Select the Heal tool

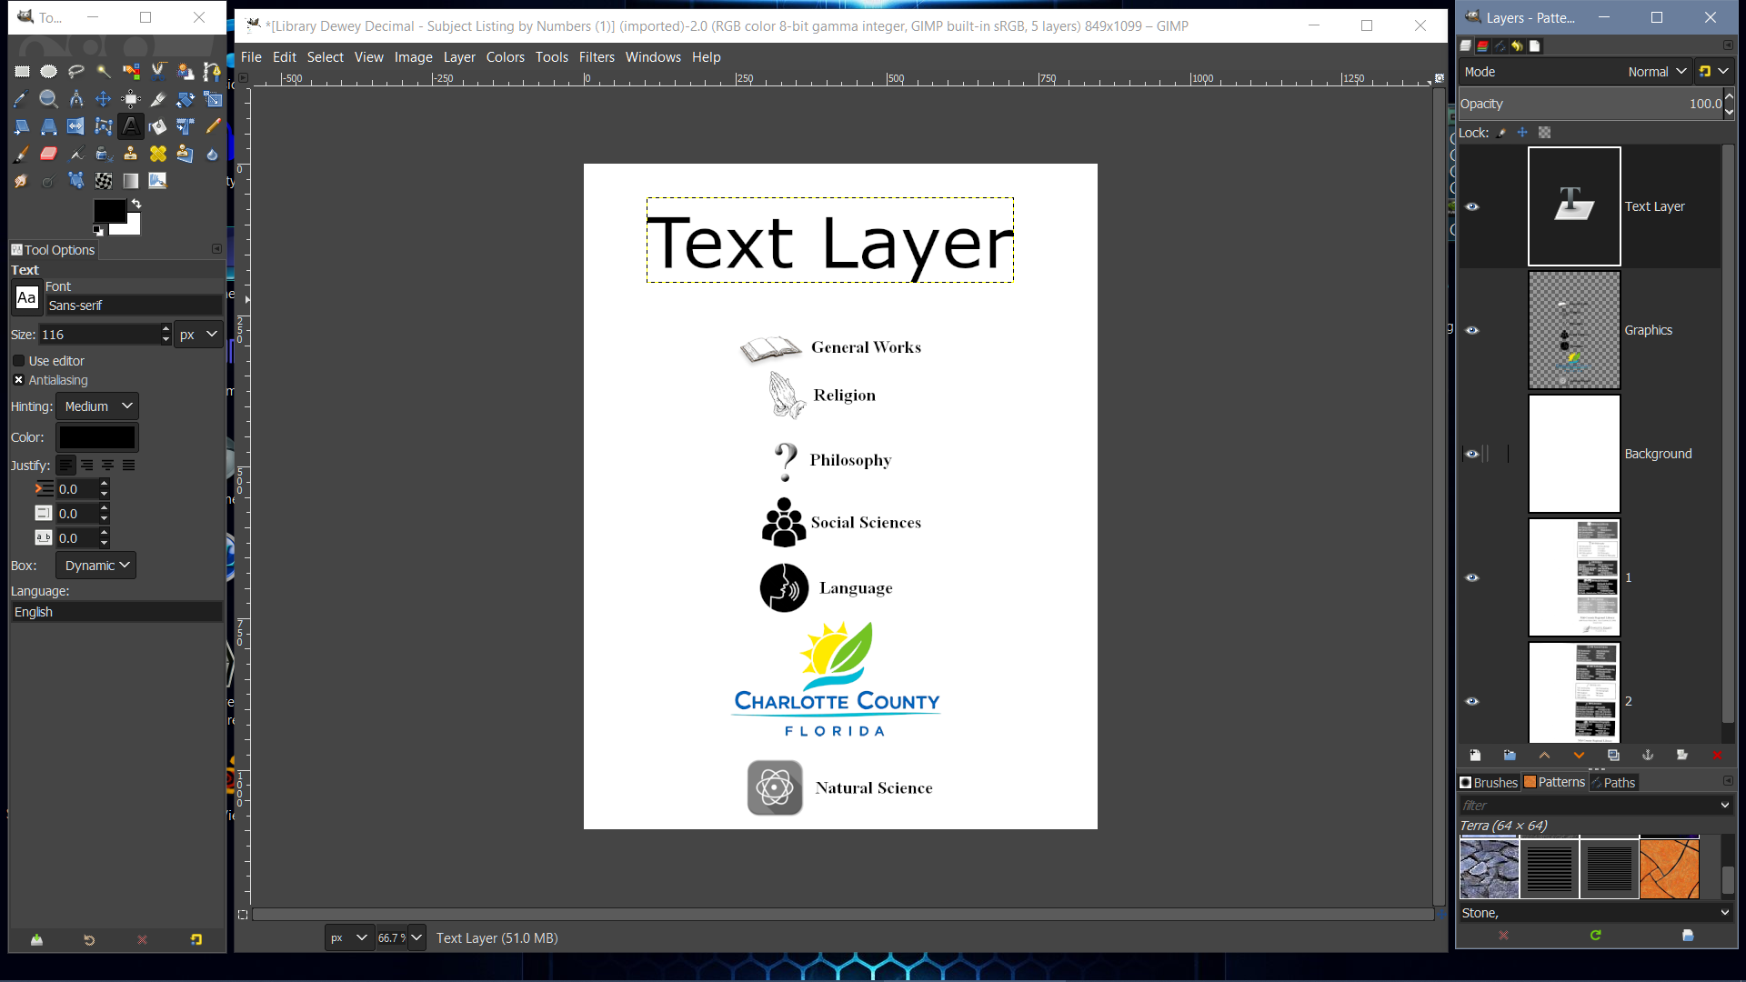[158, 154]
